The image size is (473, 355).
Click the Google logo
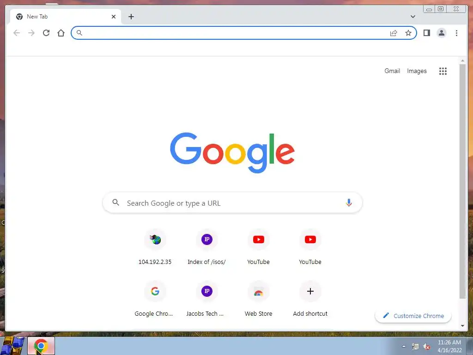coord(232,153)
